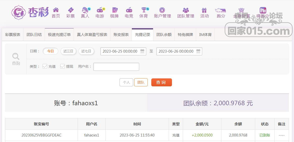The image size is (294, 142).
Task: Click the orange 查询 button
Action: 161,82
